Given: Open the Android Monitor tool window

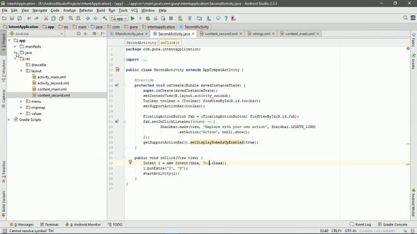Looking at the screenshot, I should (83, 224).
